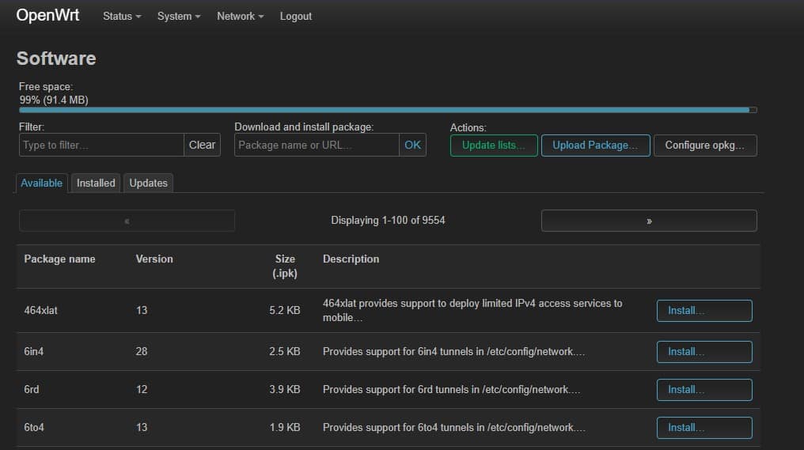Install the 6rd package
804x450 pixels.
click(x=704, y=390)
